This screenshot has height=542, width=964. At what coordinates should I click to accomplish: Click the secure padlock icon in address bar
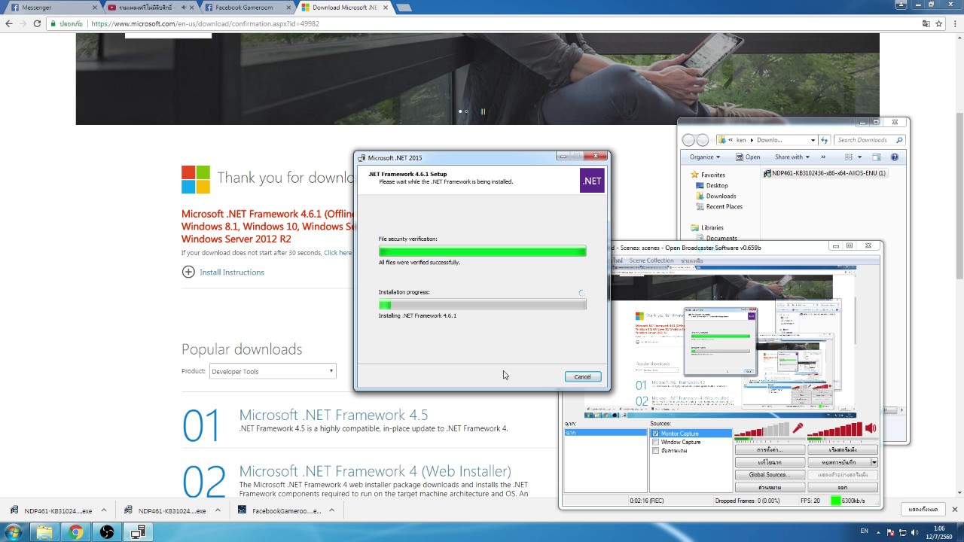coord(53,23)
